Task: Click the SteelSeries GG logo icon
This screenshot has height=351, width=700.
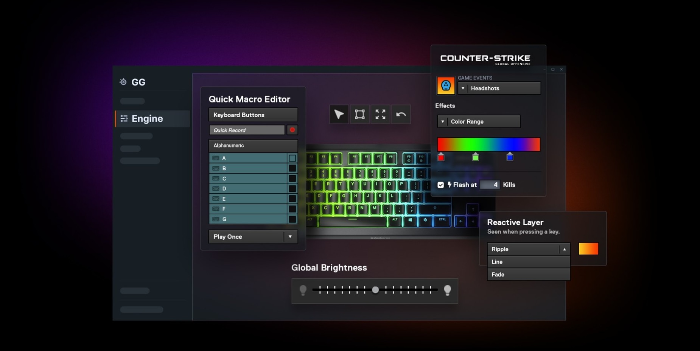Action: [x=123, y=82]
